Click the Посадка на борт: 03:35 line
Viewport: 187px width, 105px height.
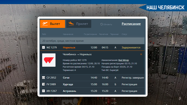coord(117,67)
